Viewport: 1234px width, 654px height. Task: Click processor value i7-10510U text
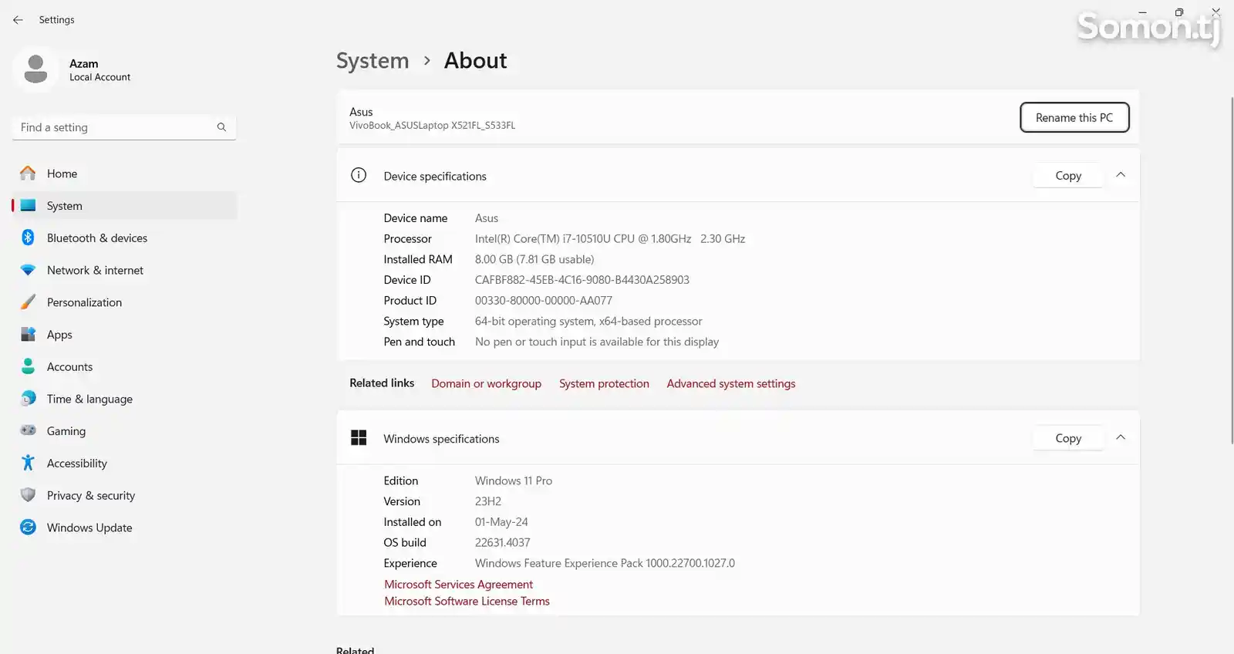coord(610,239)
